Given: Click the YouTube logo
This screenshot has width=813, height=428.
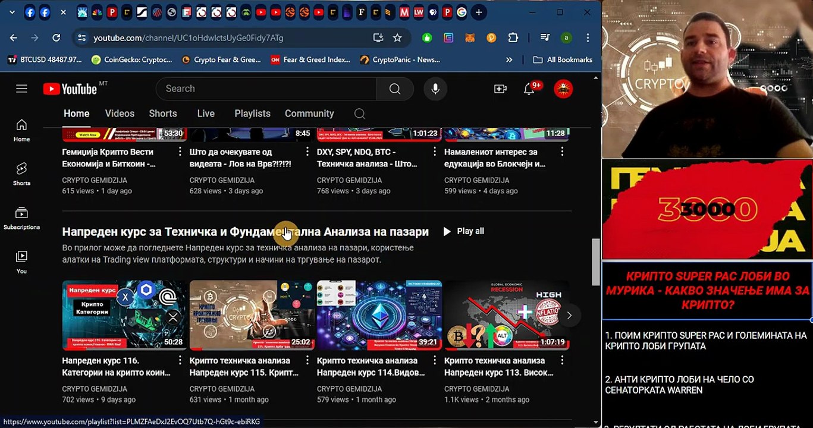Looking at the screenshot, I should tap(70, 89).
